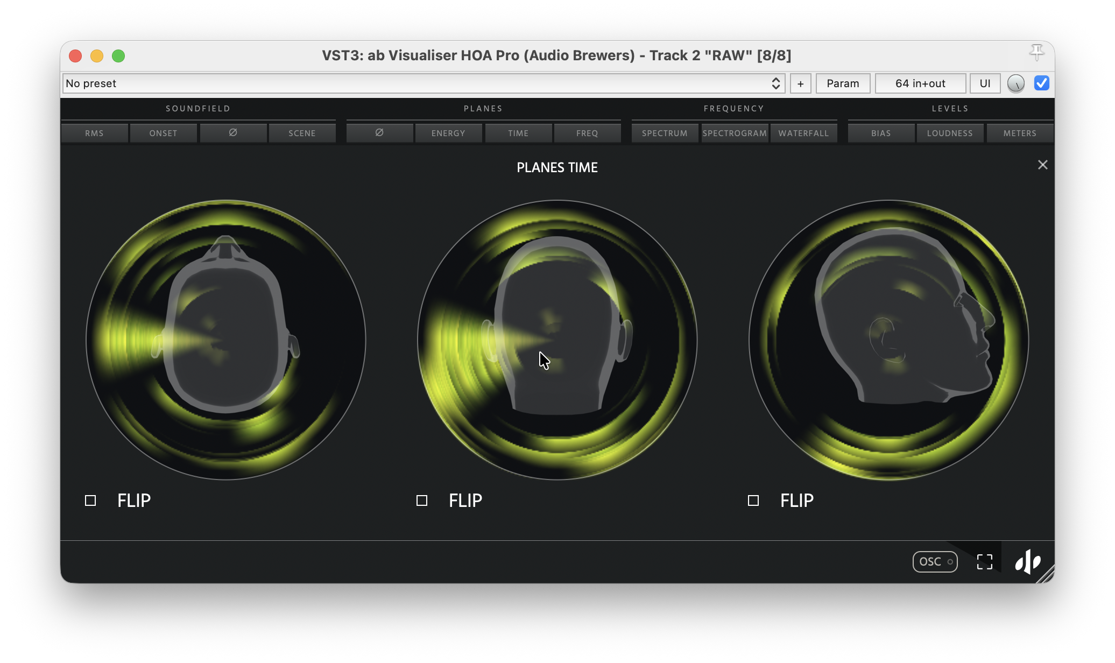Click the wet/dry knob in the header

[x=1016, y=83]
